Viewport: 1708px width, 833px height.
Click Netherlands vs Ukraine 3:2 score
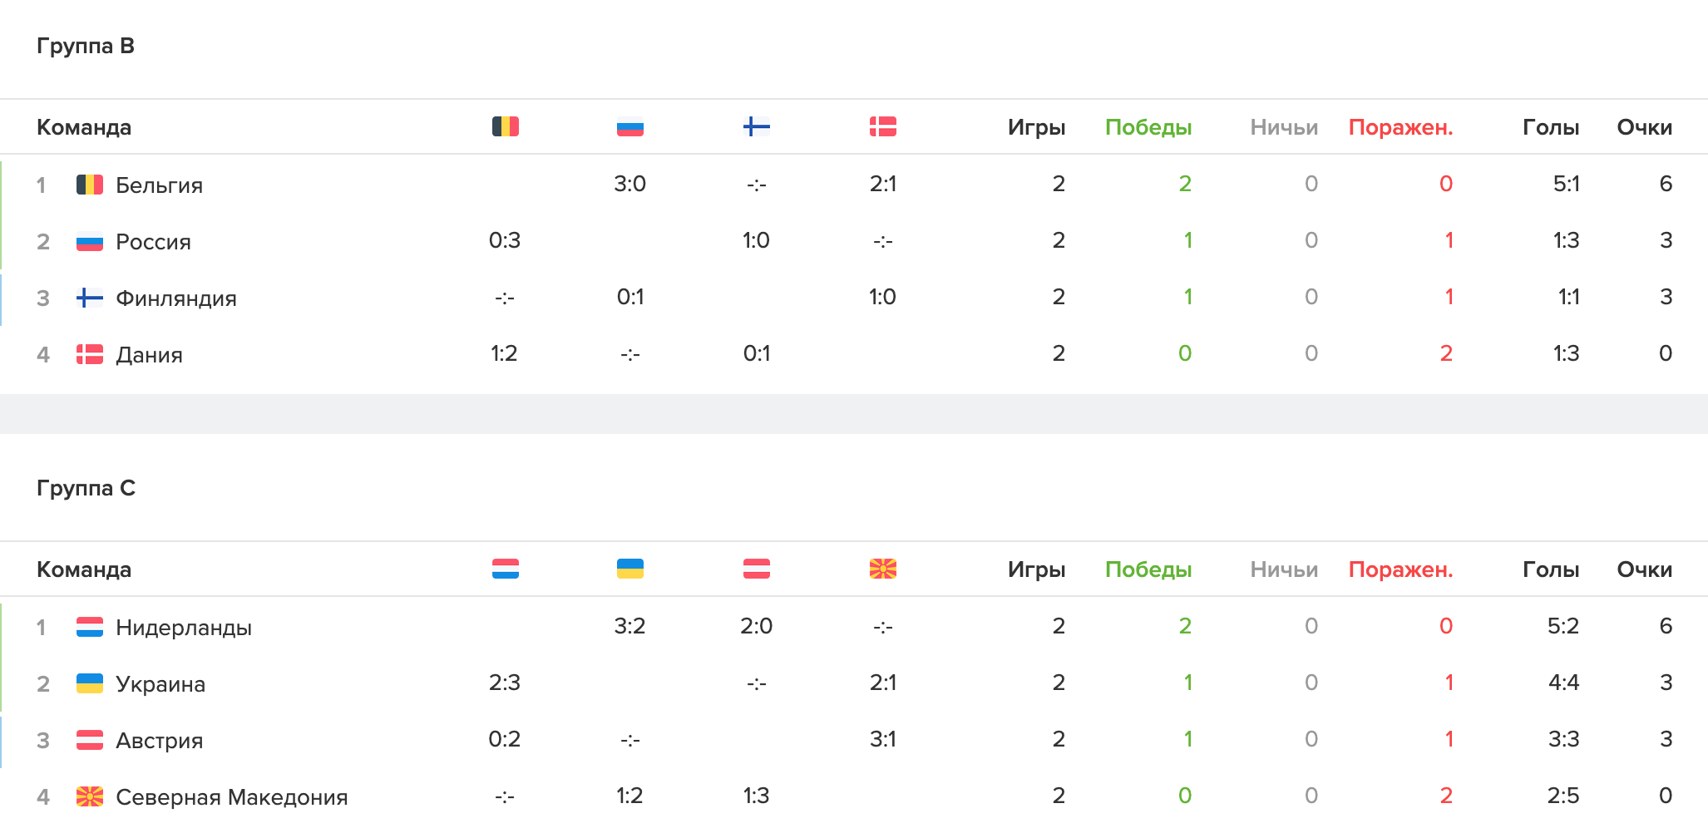pos(629,626)
